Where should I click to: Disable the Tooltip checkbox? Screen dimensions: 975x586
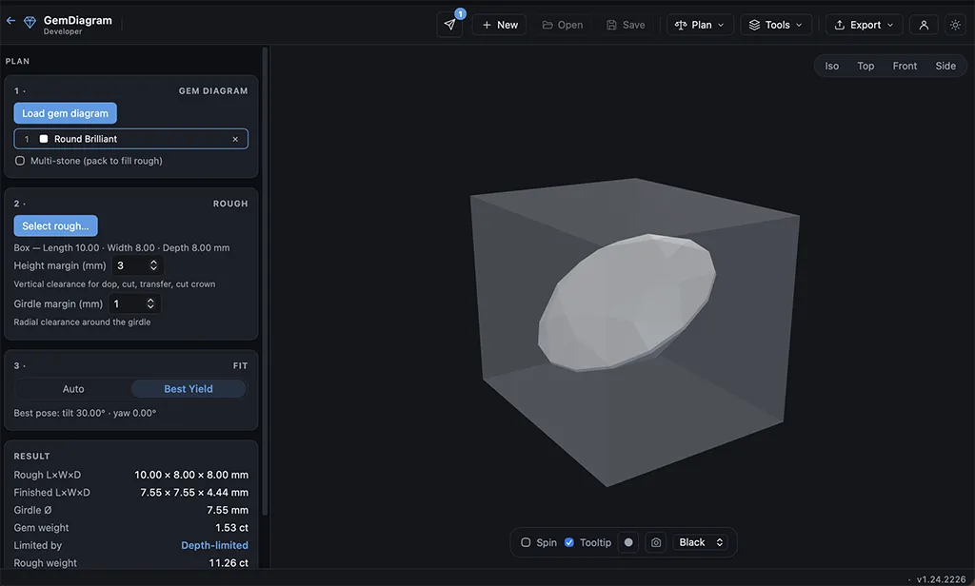pos(569,542)
